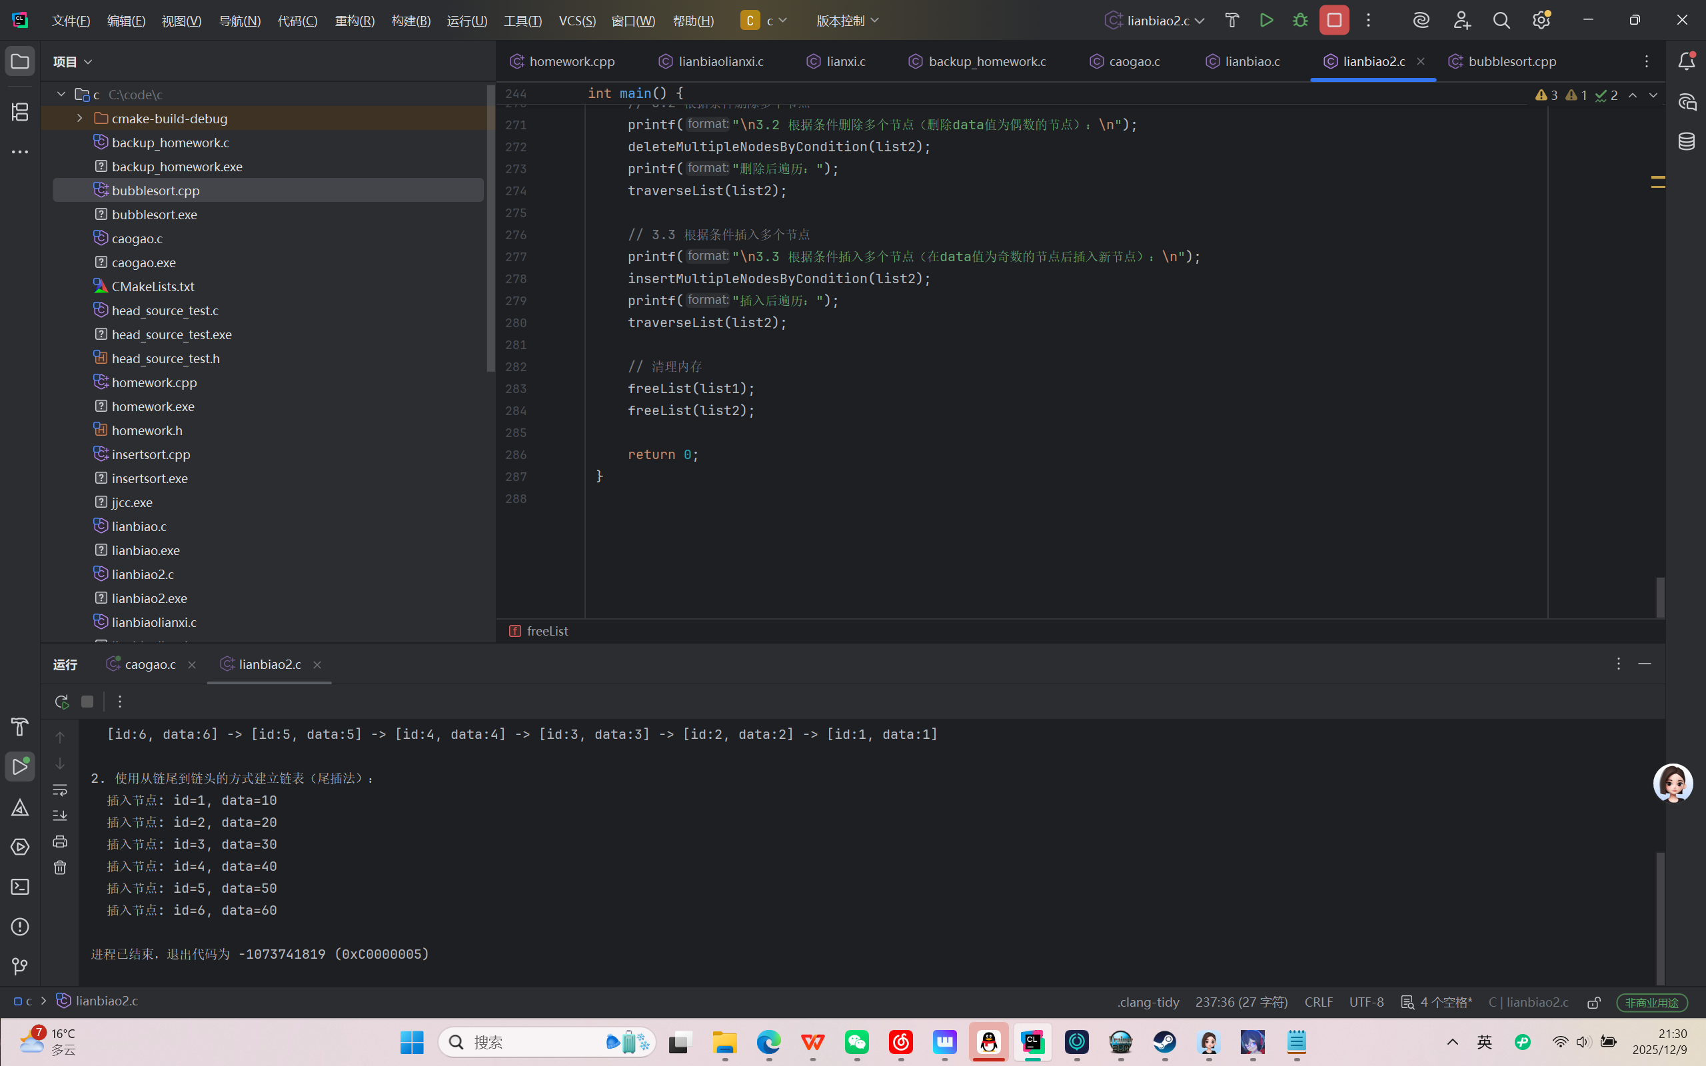The image size is (1706, 1066).
Task: Toggle read-only lock icon in status bar
Action: 1593,1002
